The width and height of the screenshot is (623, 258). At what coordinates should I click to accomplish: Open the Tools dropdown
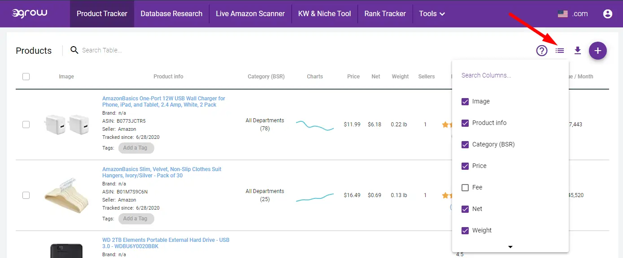pyautogui.click(x=431, y=14)
